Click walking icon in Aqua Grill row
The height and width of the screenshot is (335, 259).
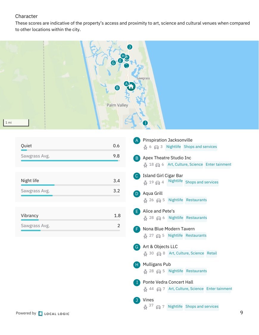145,200
